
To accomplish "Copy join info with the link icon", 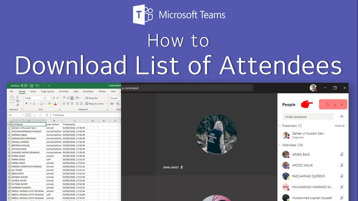I will (342, 117).
